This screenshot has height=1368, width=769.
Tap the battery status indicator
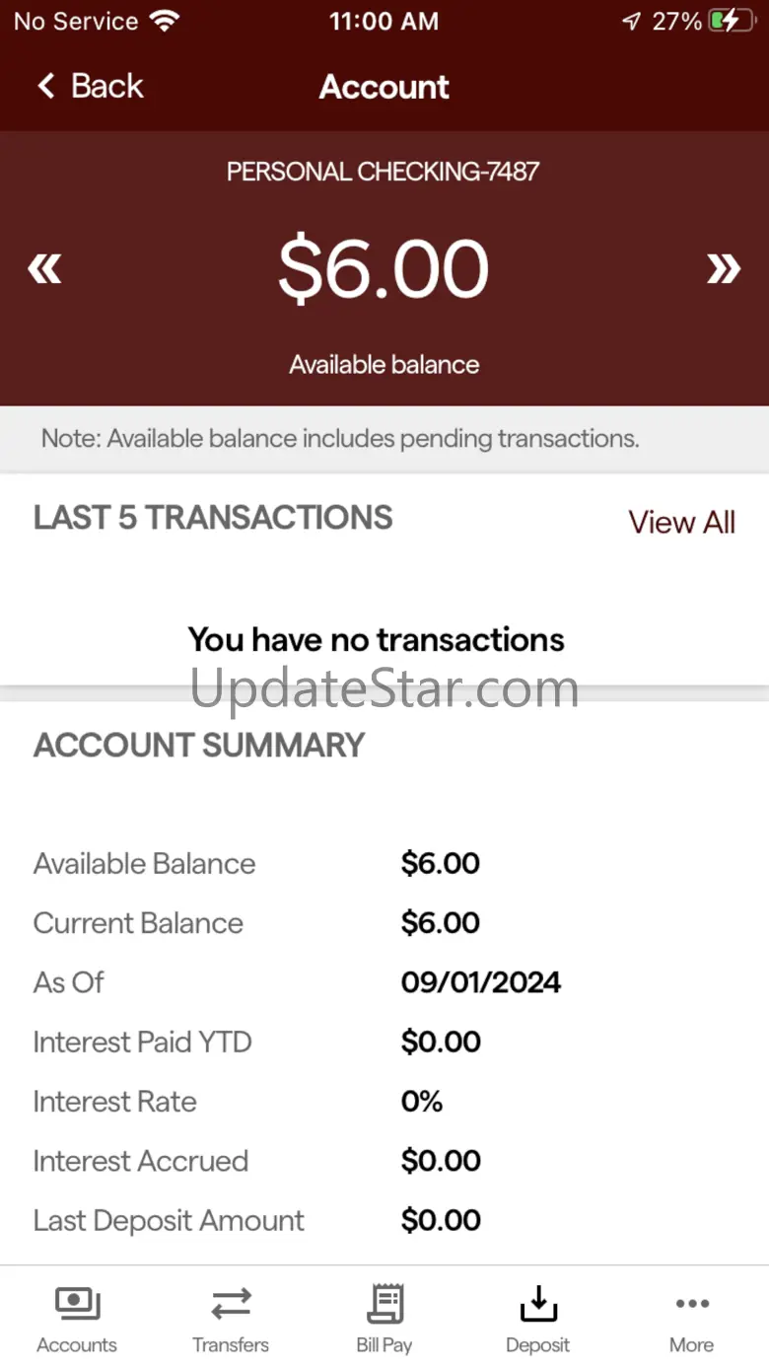click(x=731, y=21)
